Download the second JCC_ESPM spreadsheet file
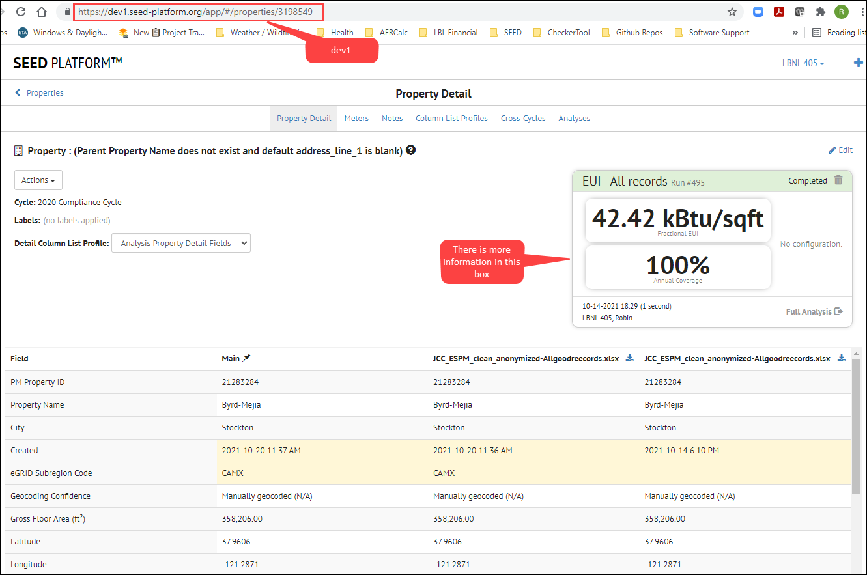Viewport: 867px width, 575px height. tap(841, 358)
